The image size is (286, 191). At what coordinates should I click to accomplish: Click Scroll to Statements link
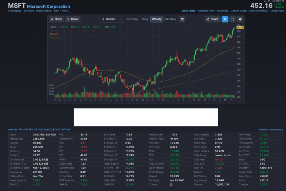271,129
